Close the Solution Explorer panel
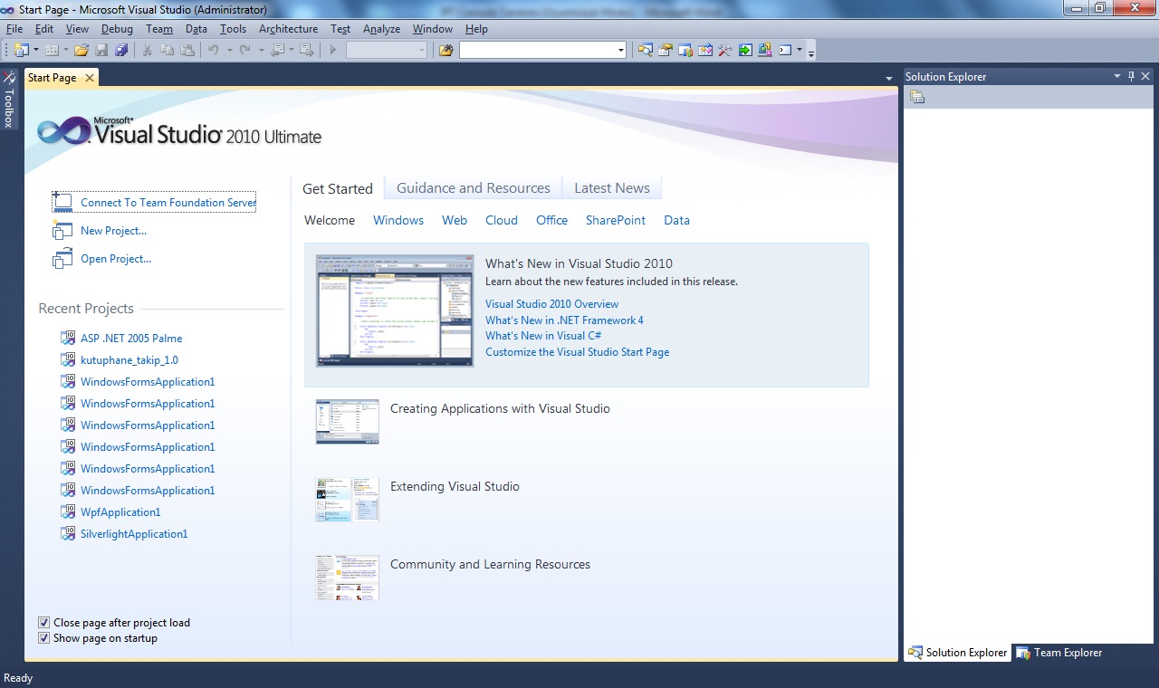Image resolution: width=1159 pixels, height=688 pixels. [x=1146, y=77]
